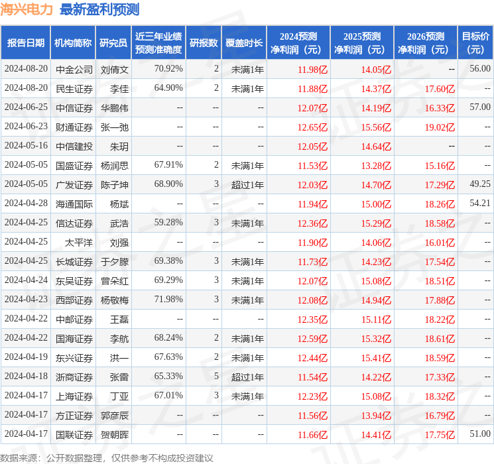
Task: Select the 海通国际 institution cell
Action: 74,204
